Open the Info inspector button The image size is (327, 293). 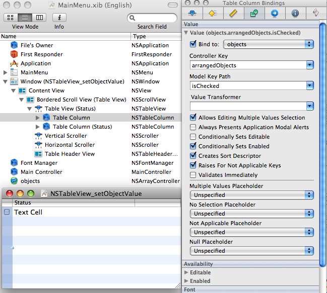59,18
